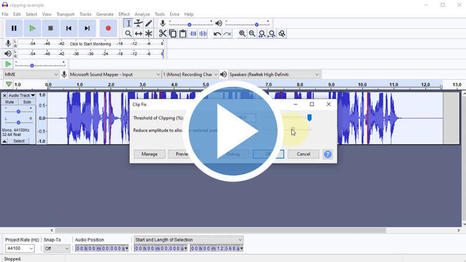The image size is (466, 262).
Task: Collapse the track with arrow button
Action: [5, 141]
